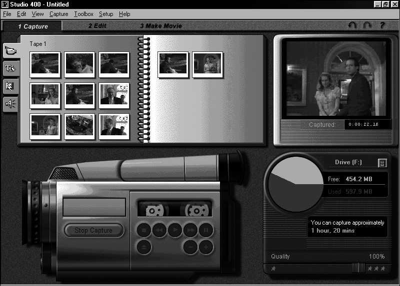Click the undo arrow icon
The image size is (400, 286).
click(352, 25)
